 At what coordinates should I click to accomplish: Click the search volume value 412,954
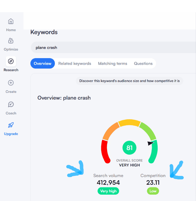coord(108,182)
